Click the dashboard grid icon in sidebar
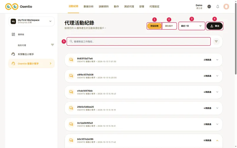 click(x=13, y=34)
